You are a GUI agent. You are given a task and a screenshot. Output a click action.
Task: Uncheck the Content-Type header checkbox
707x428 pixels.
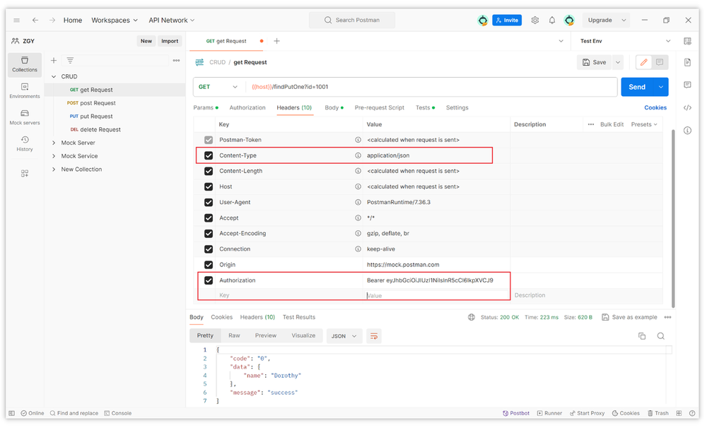point(209,155)
